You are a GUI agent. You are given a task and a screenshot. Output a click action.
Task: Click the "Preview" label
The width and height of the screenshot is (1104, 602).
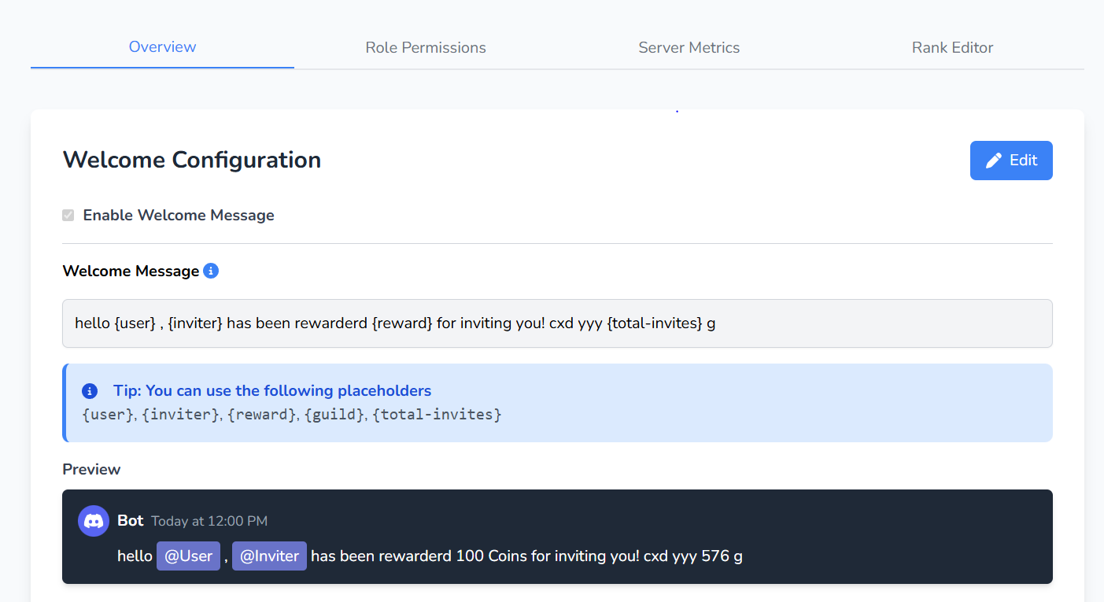tap(91, 470)
